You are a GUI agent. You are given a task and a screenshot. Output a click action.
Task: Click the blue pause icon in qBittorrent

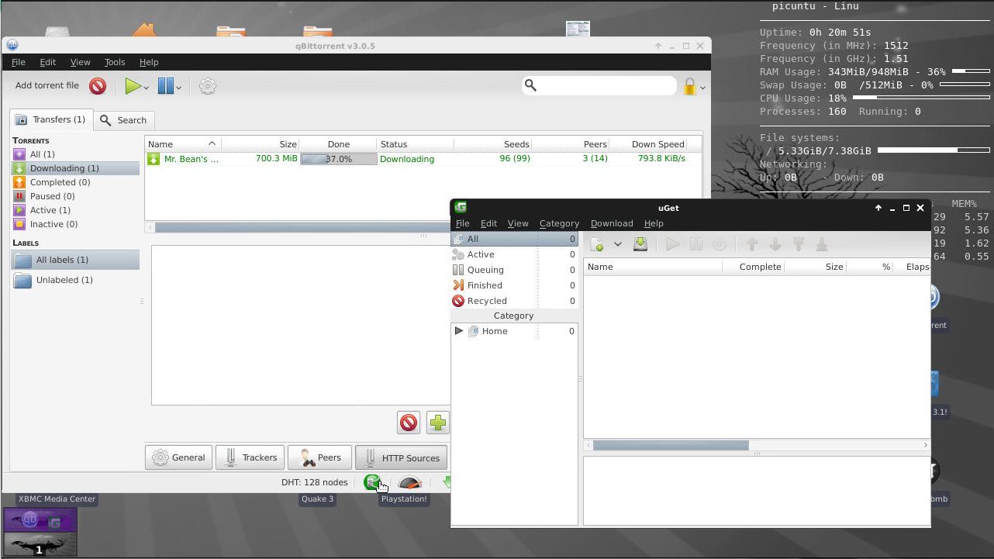165,86
